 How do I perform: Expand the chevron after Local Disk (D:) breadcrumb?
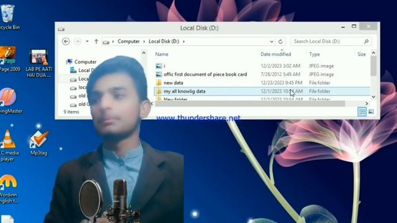(184, 42)
